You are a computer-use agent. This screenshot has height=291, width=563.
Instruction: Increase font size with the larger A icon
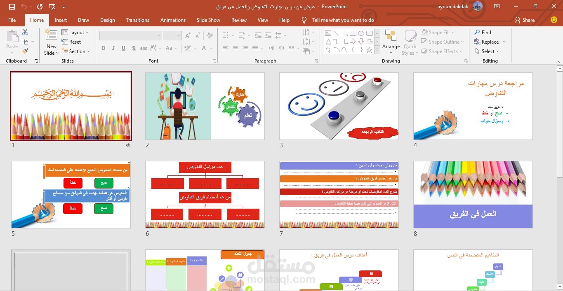[x=188, y=36]
